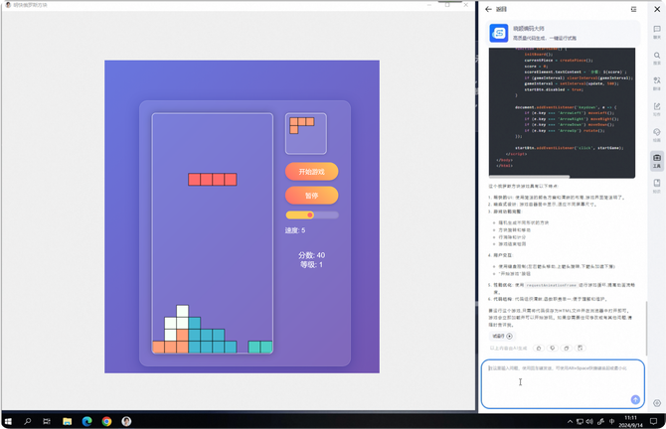The height and width of the screenshot is (429, 666).
Task: Click the 试运行 trial run button
Action: pyautogui.click(x=502, y=336)
